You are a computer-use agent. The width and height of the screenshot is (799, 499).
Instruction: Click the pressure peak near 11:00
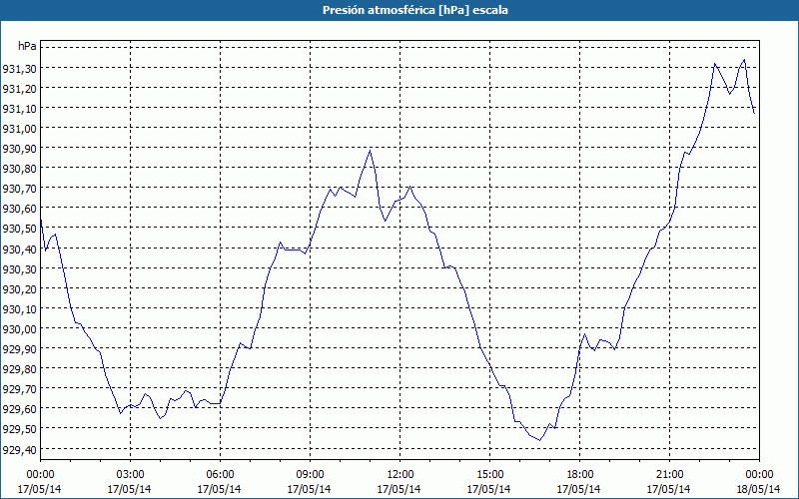click(x=370, y=151)
